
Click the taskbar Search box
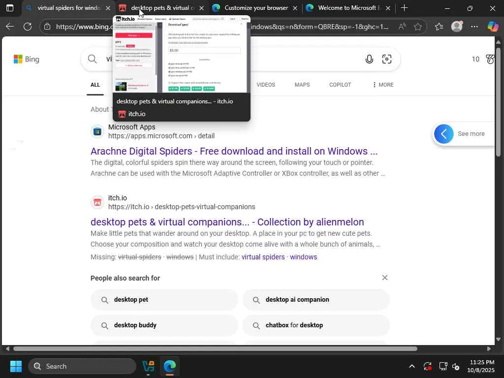point(82,366)
